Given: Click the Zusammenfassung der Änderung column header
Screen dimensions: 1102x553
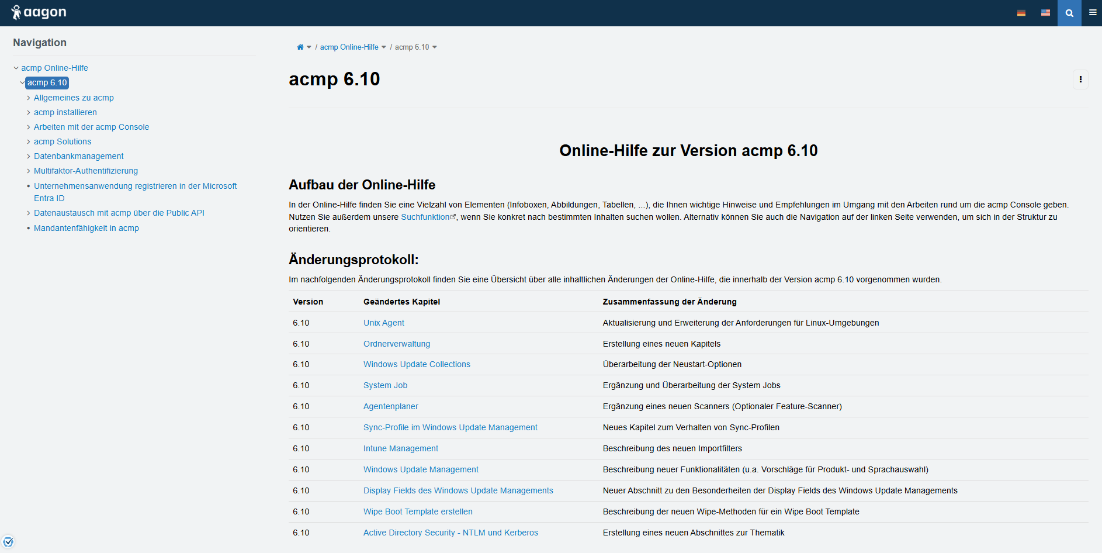Looking at the screenshot, I should 670,302.
